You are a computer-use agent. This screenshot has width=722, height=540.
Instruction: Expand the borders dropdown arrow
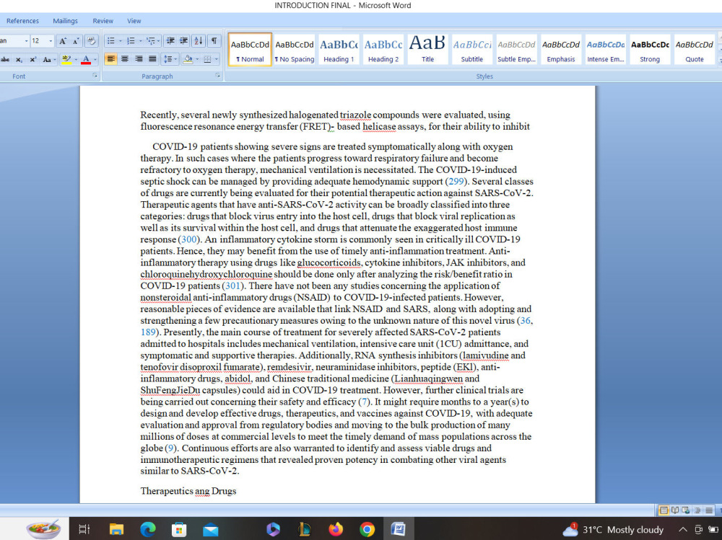click(x=216, y=59)
